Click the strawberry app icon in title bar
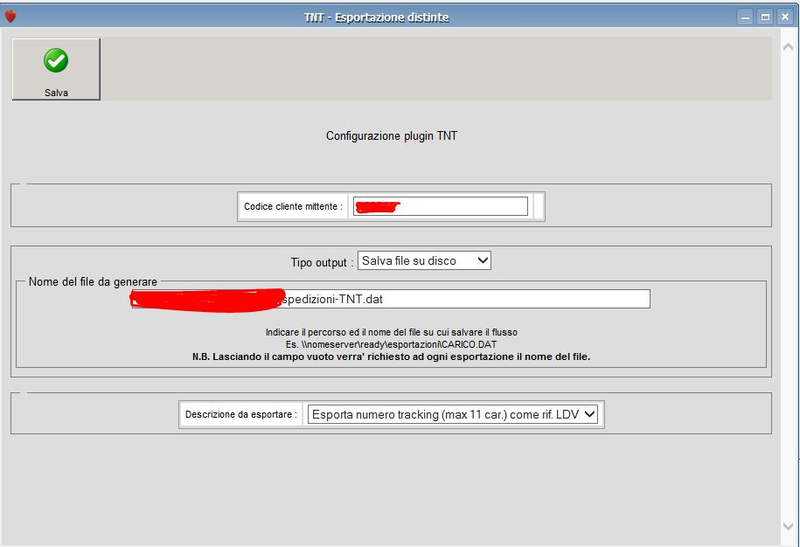This screenshot has width=800, height=547. coord(10,17)
